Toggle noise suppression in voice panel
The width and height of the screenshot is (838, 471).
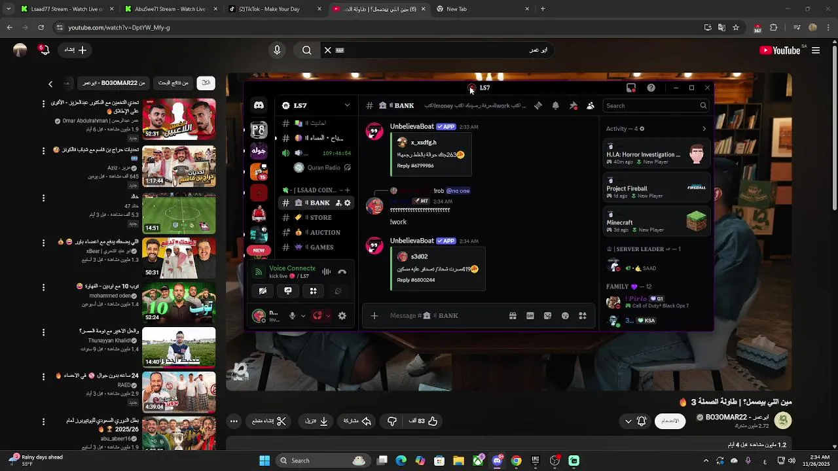click(326, 271)
